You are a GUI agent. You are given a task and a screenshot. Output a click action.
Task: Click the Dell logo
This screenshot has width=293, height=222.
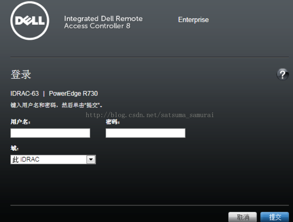[x=30, y=21]
